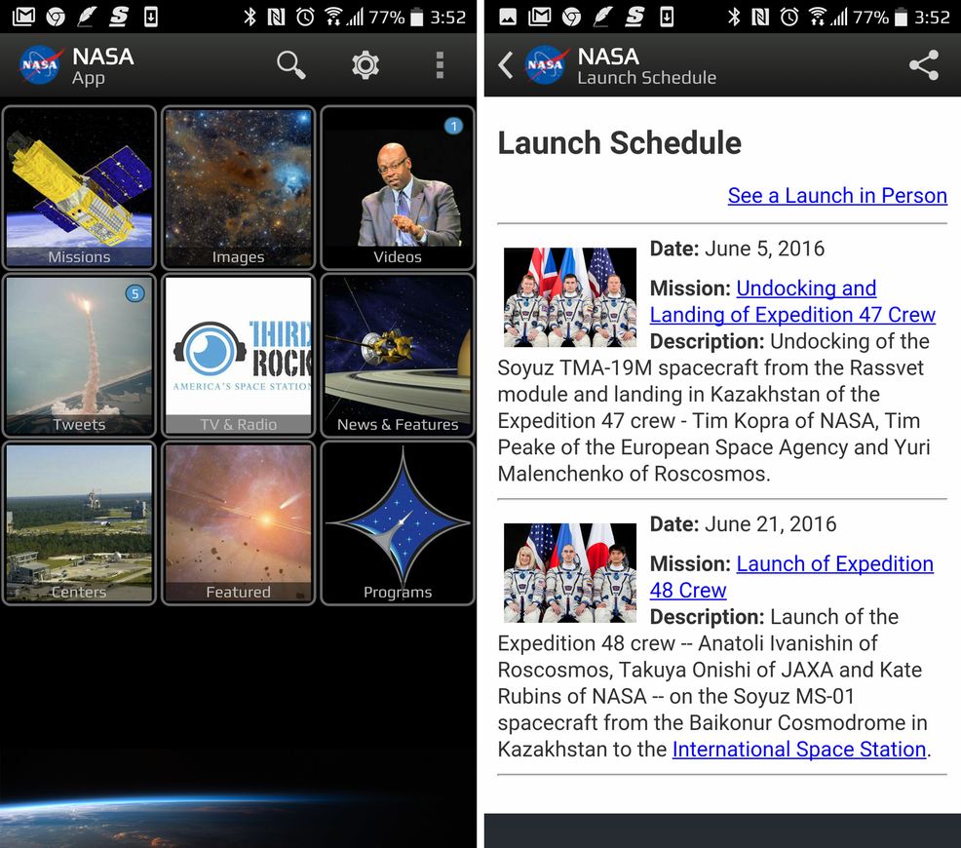Tap NASA logo in Launch Schedule header
The image size is (961, 848).
545,65
